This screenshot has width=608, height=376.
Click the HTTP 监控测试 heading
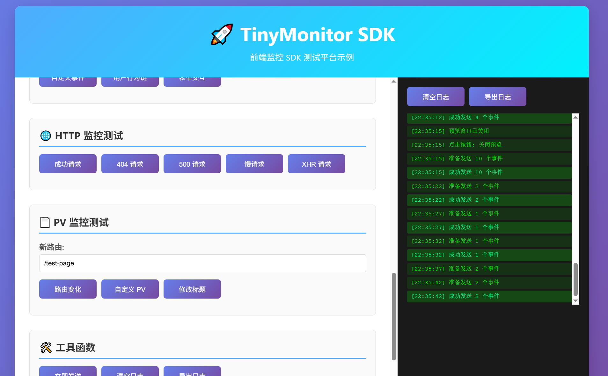[x=89, y=136]
